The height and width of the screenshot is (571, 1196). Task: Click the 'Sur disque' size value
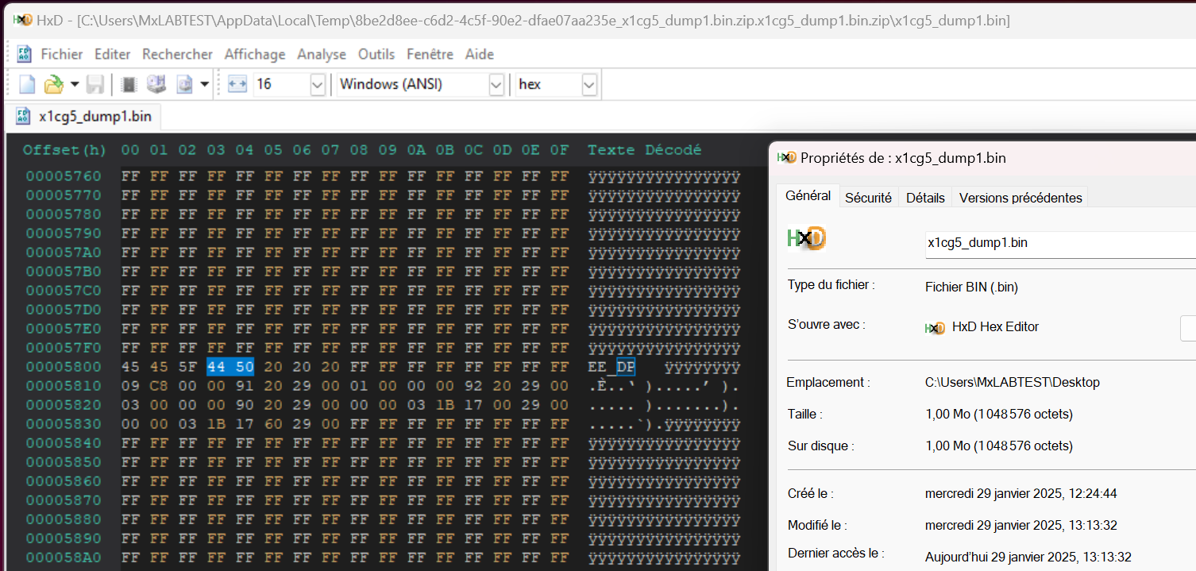click(x=999, y=446)
